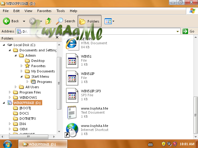Open the Help menu
This screenshot has width=198, height=148.
click(x=74, y=11)
